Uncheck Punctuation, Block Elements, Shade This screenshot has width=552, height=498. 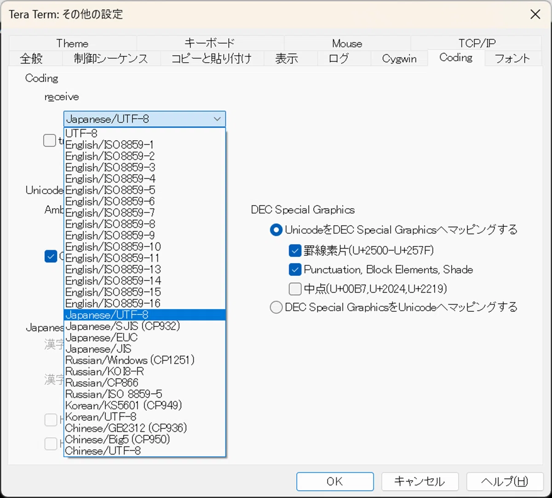[x=295, y=269]
